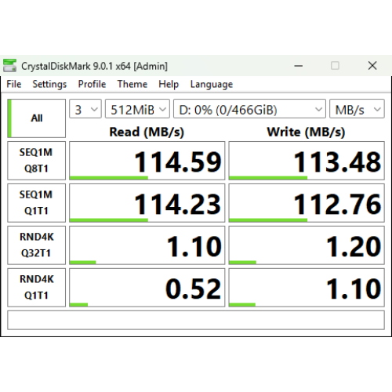The width and height of the screenshot is (392, 392).
Task: Run all benchmarks with the All button
Action: pos(36,118)
